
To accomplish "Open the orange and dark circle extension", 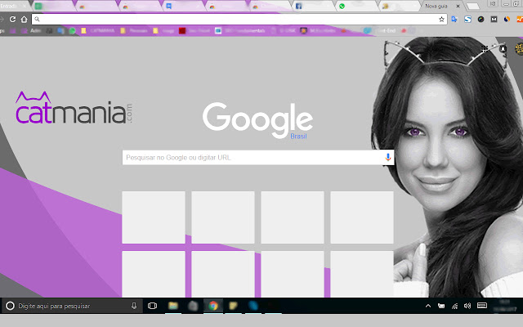I will pos(507,20).
